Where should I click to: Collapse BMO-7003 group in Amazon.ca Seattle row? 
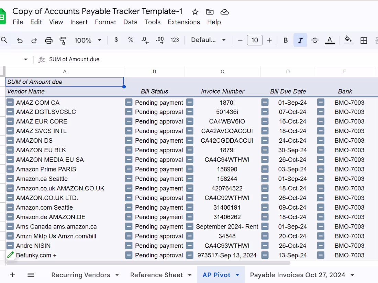coord(320,179)
